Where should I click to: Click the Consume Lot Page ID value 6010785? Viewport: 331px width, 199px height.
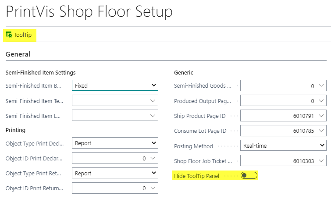[303, 131]
